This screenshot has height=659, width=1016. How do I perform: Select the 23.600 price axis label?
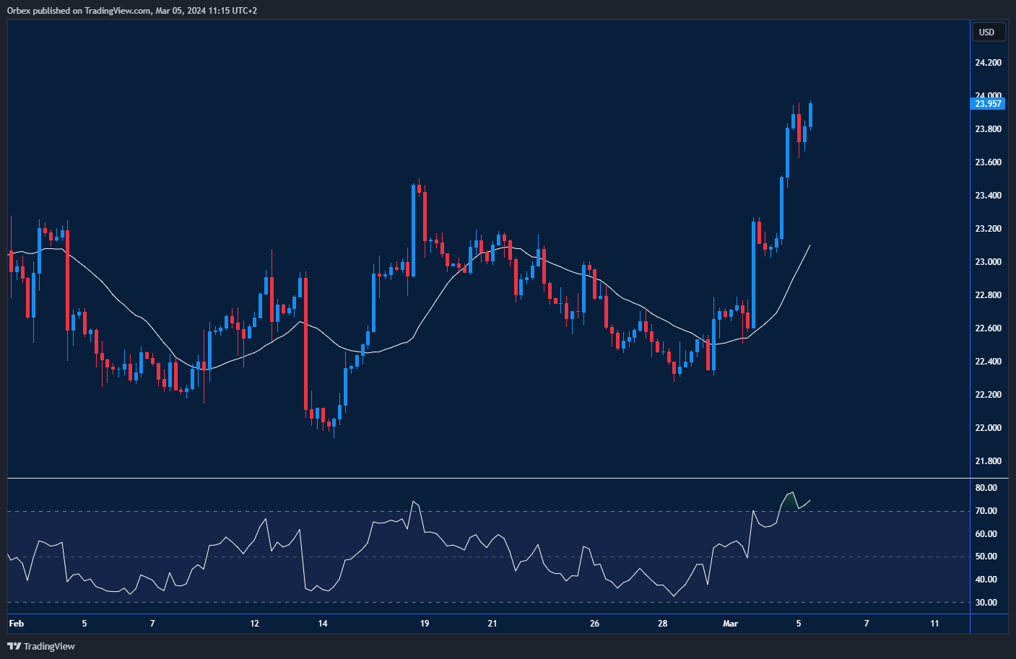coord(988,162)
